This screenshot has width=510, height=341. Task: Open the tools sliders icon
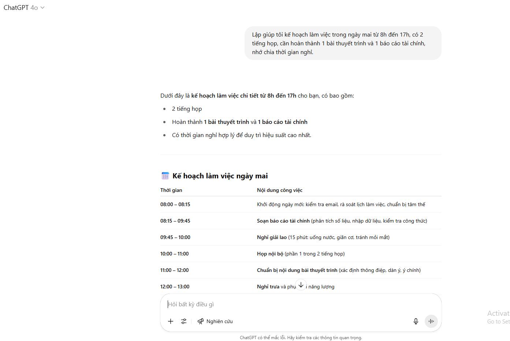pyautogui.click(x=184, y=321)
